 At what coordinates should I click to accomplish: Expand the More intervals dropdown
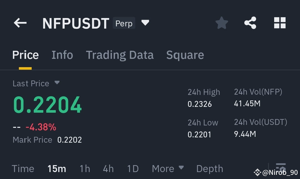pos(168,168)
